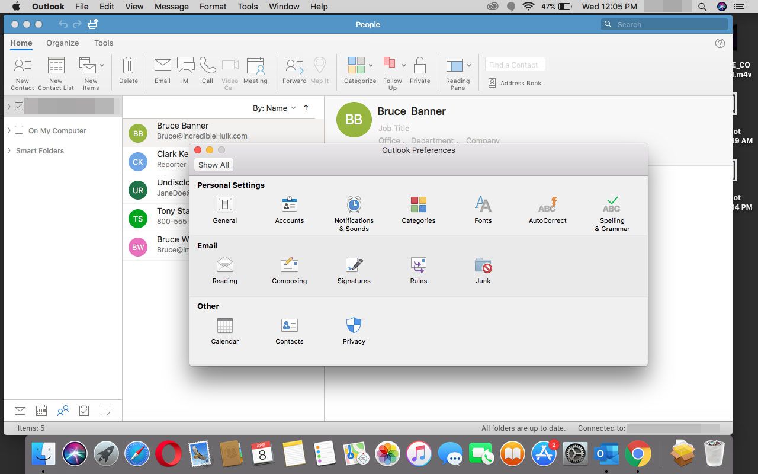Open the New Items dropdown arrow
This screenshot has width=758, height=474.
102,65
